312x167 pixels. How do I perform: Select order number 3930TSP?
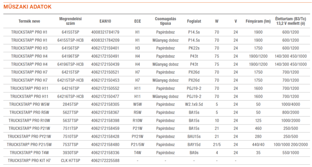point(71,153)
